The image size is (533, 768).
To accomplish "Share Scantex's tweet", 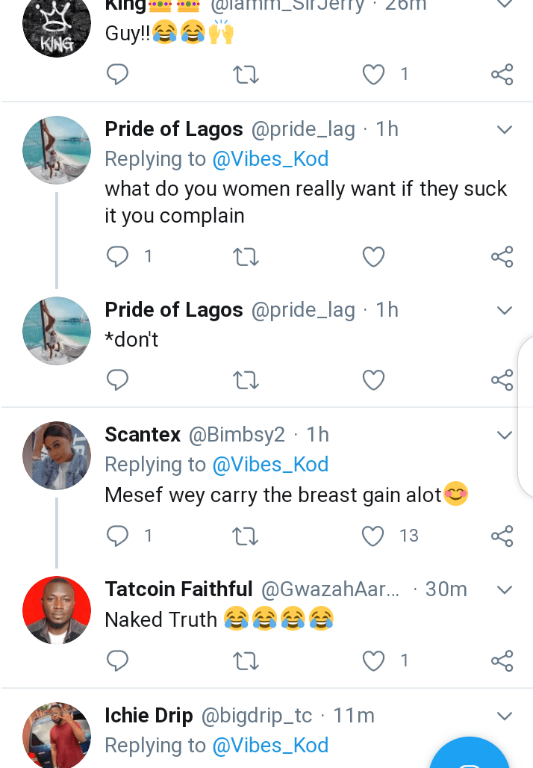I will pos(502,536).
